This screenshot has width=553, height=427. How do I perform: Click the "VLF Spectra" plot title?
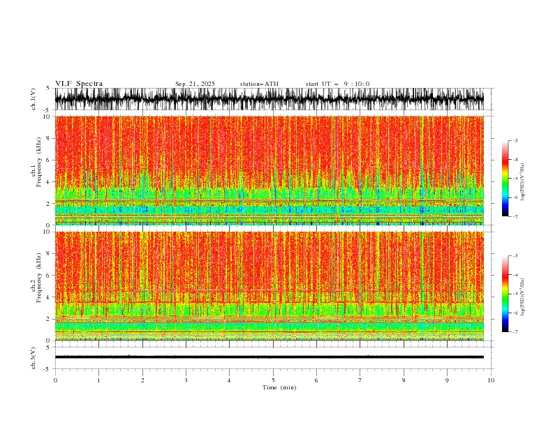(x=79, y=84)
